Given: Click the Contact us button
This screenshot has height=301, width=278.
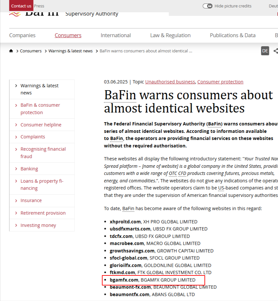Looking at the screenshot, I should 21,6.
